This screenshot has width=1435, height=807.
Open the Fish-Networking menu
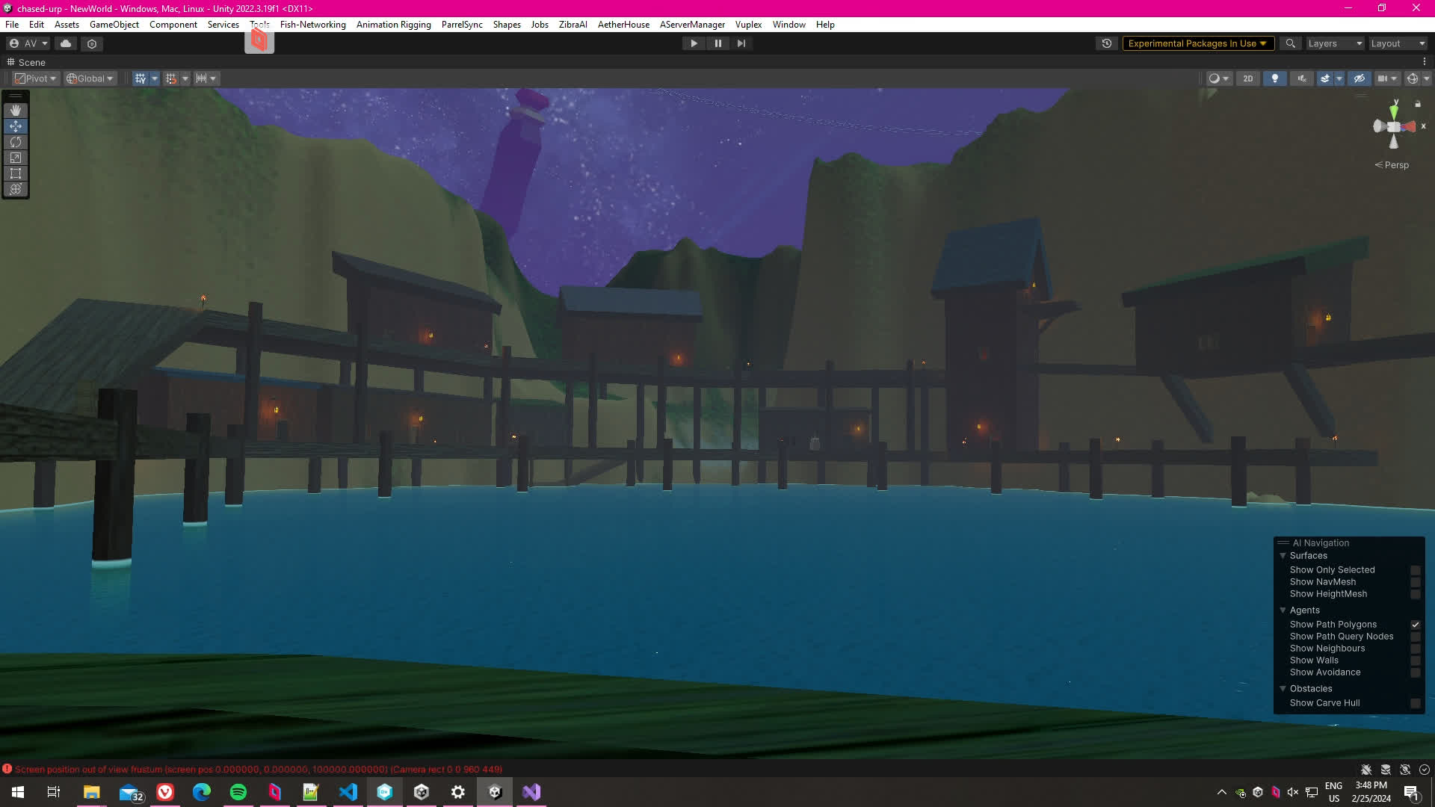click(x=312, y=25)
